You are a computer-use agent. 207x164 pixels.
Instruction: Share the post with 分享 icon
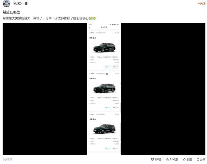(198, 159)
